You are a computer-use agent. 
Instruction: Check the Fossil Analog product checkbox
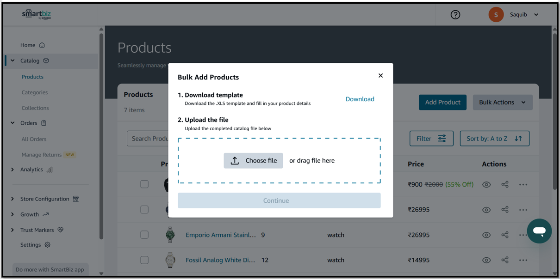pyautogui.click(x=144, y=260)
